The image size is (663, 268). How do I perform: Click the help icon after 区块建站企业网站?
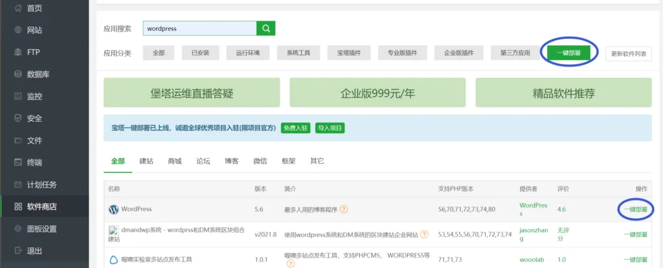pyautogui.click(x=424, y=234)
